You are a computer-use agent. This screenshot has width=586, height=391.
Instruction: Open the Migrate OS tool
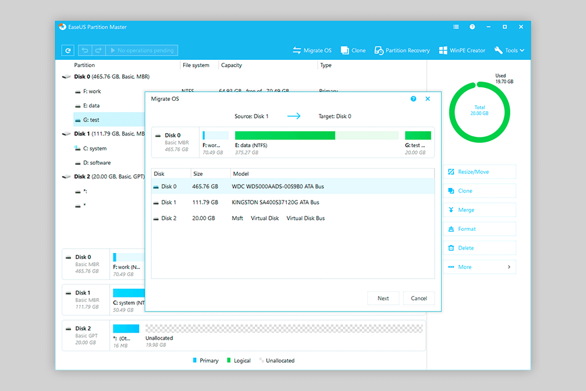click(x=312, y=51)
